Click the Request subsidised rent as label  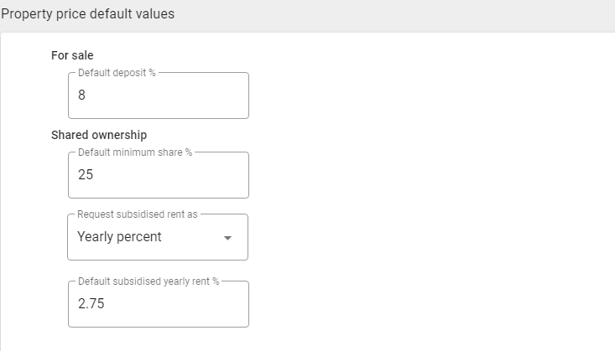(x=138, y=214)
